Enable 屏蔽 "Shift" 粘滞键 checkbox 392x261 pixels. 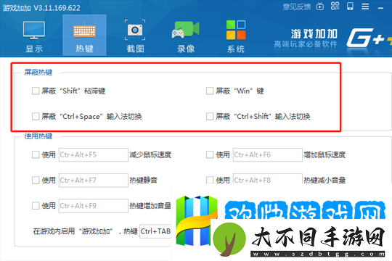coord(36,91)
